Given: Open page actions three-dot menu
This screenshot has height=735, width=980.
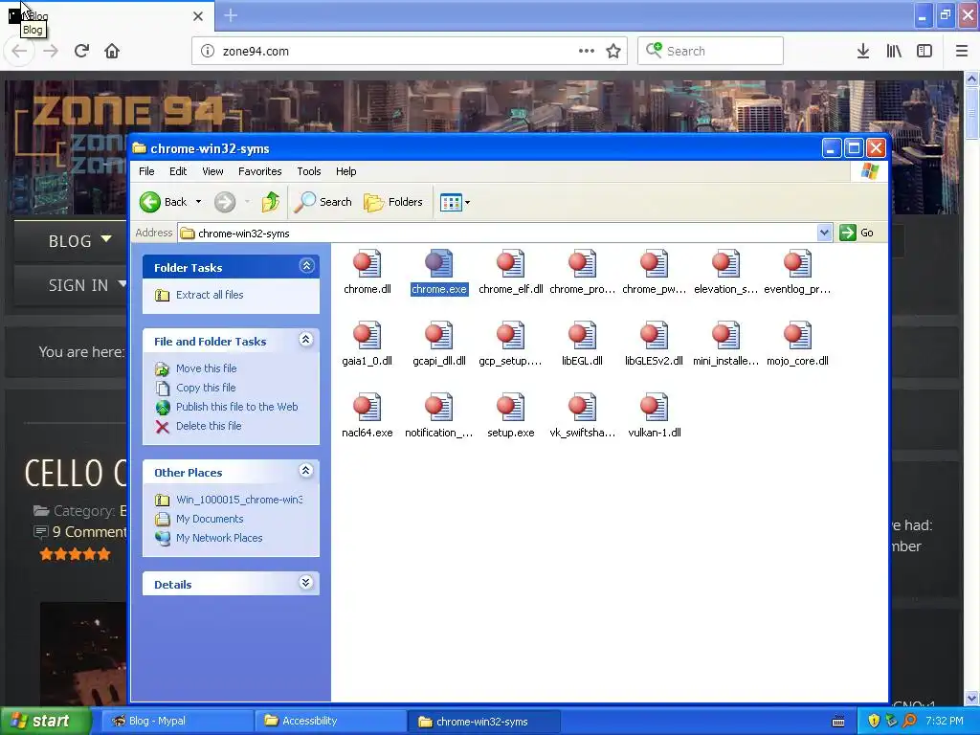Looking at the screenshot, I should pyautogui.click(x=587, y=51).
